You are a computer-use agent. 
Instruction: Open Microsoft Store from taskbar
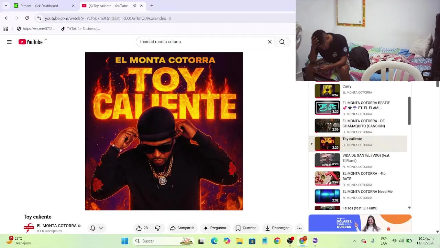tap(252, 241)
